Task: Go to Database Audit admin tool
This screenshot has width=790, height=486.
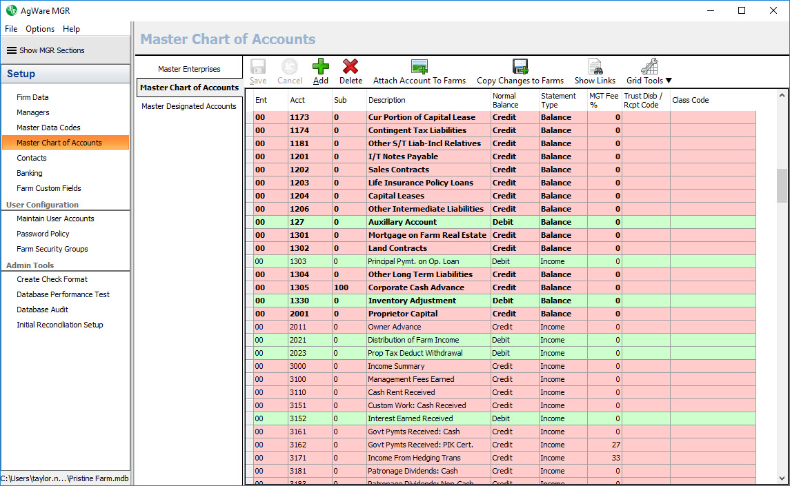Action: (x=42, y=310)
